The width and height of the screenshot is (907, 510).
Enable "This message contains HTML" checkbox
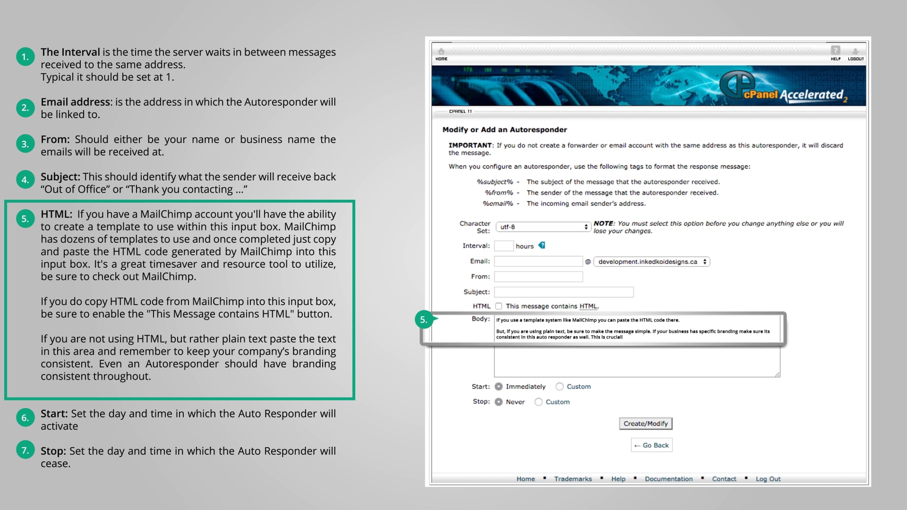pos(499,306)
